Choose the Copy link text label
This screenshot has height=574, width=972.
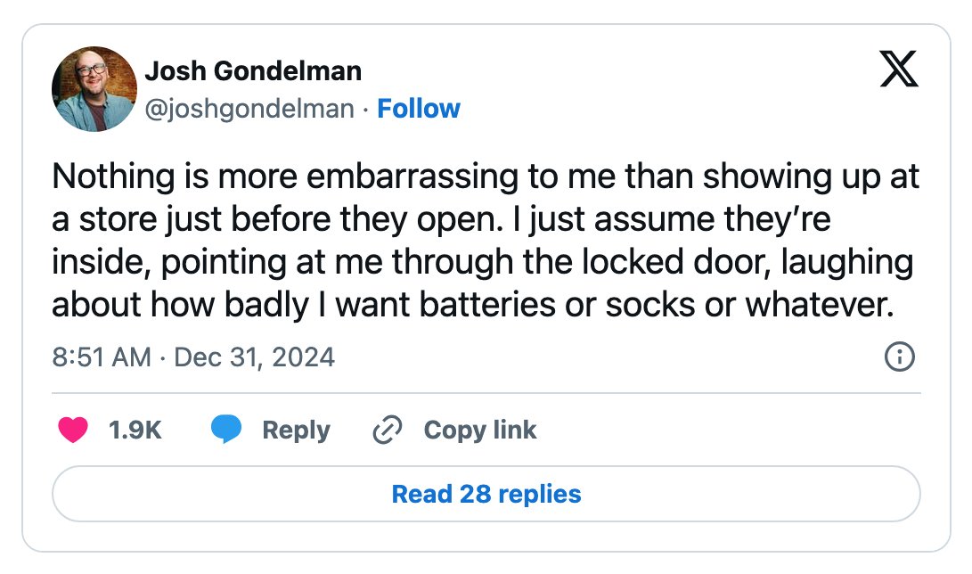(x=480, y=430)
